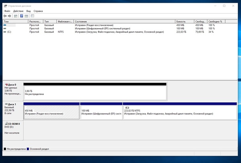Image resolution: width=241 pixels, height=163 pixels.
Task: Click the black Не распределена legend swatch
Action: (5, 149)
